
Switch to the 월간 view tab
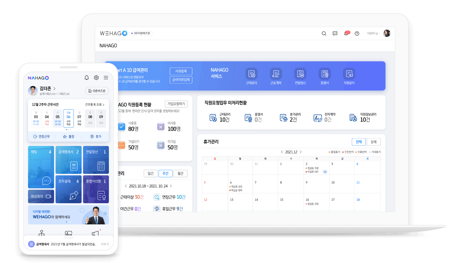click(x=180, y=173)
